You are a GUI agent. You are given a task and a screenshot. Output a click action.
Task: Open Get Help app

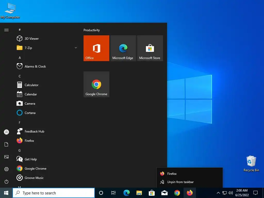click(x=47, y=159)
